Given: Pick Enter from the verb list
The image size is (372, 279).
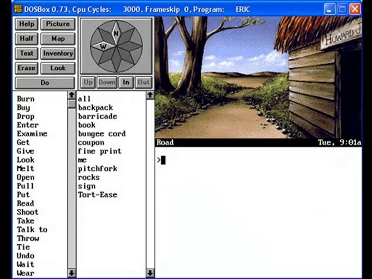Looking at the screenshot, I should [28, 125].
